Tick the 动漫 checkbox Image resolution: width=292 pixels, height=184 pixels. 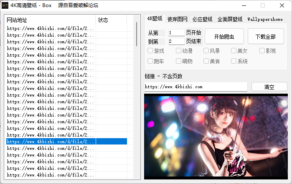[x=178, y=51]
